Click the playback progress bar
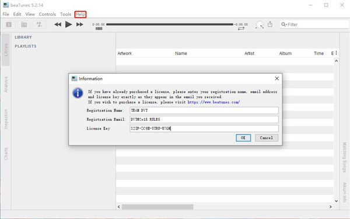This screenshot has width=350, height=219. click(170, 24)
